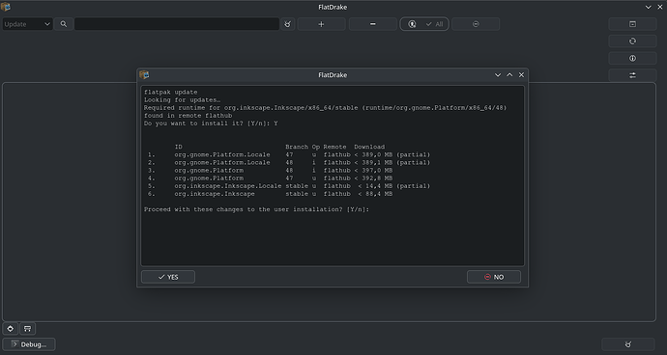Screen dimensions: 667x355
Task: Open the sliders settings icon button
Action: 632,75
